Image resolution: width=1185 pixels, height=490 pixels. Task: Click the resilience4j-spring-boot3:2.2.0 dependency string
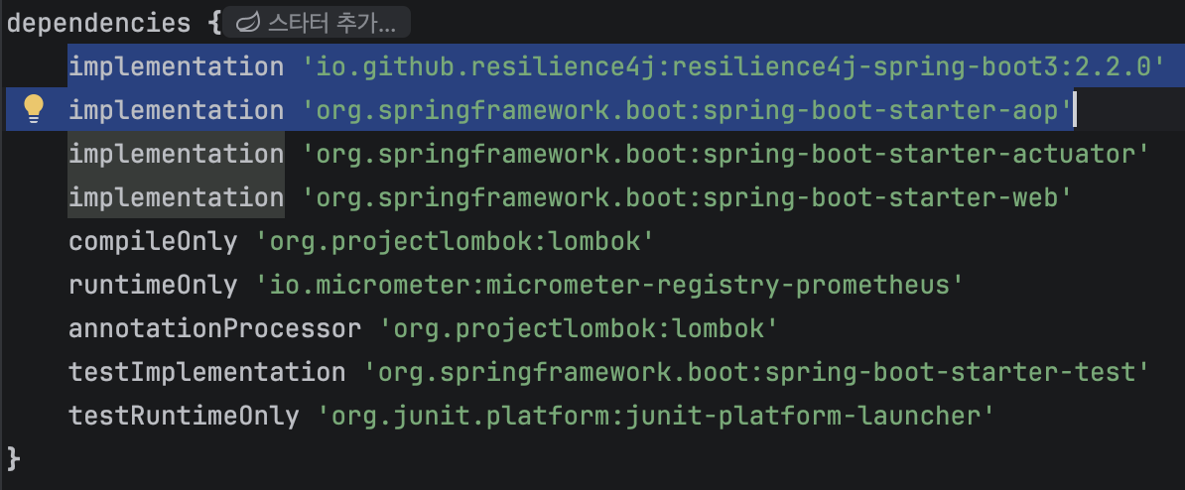(x=733, y=66)
